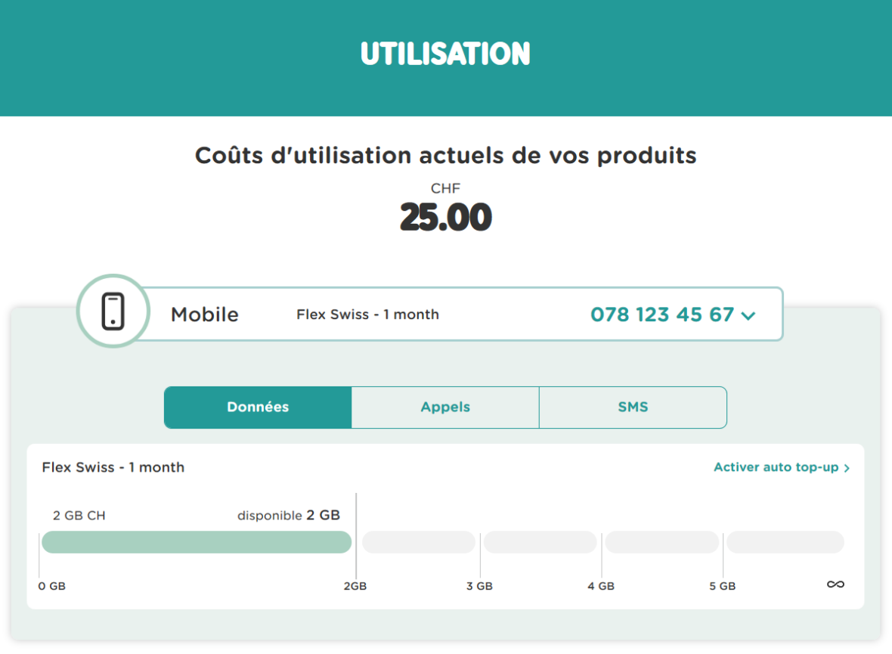Switch to the Données tab
Viewport: 892px width, 654px height.
pos(258,408)
